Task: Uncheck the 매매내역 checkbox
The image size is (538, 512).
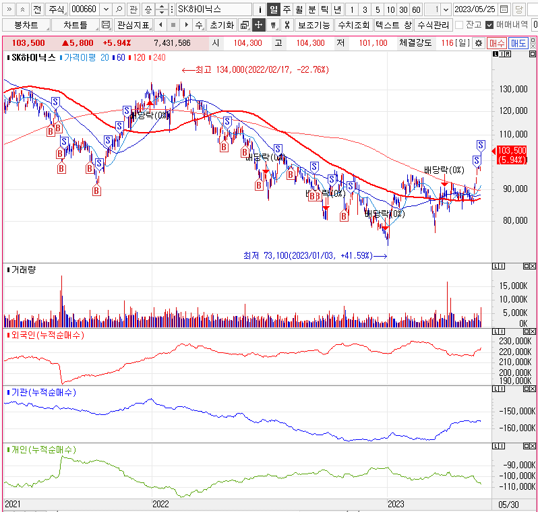Action: 489,25
